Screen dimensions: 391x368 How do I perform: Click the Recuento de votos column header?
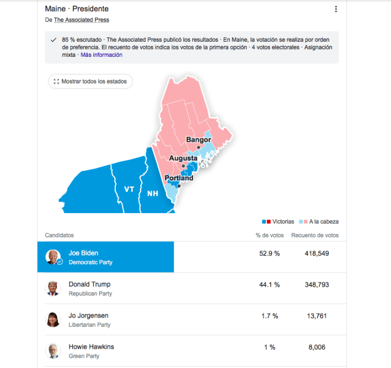pos(315,235)
